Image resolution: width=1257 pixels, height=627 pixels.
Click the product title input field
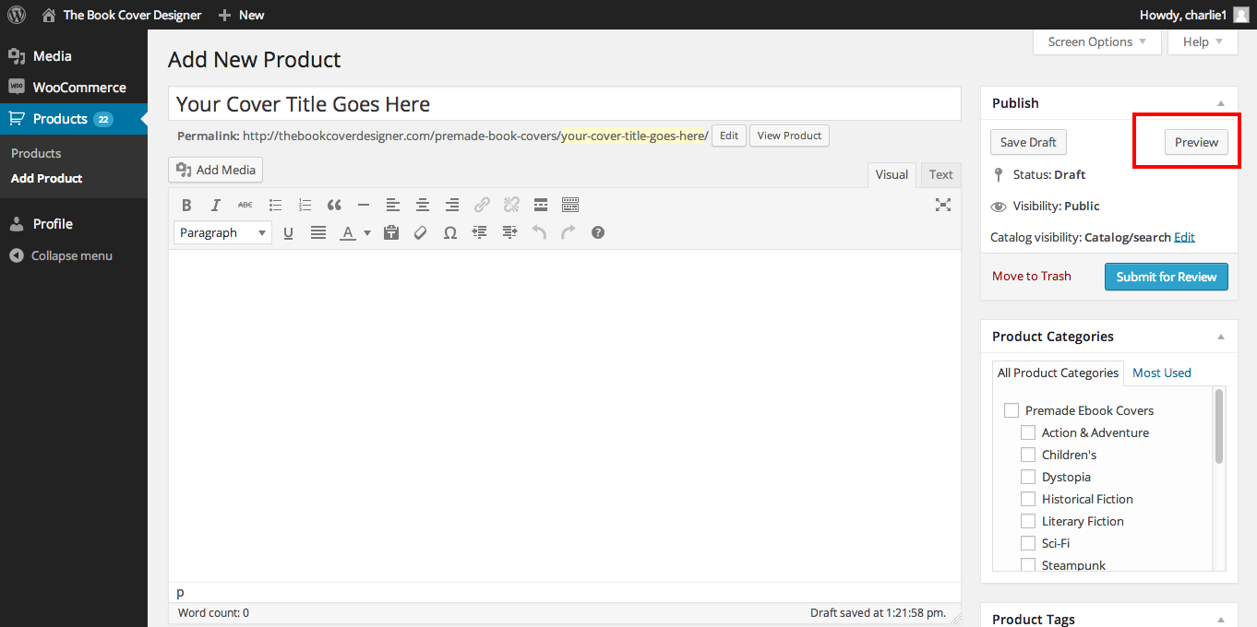click(x=565, y=103)
